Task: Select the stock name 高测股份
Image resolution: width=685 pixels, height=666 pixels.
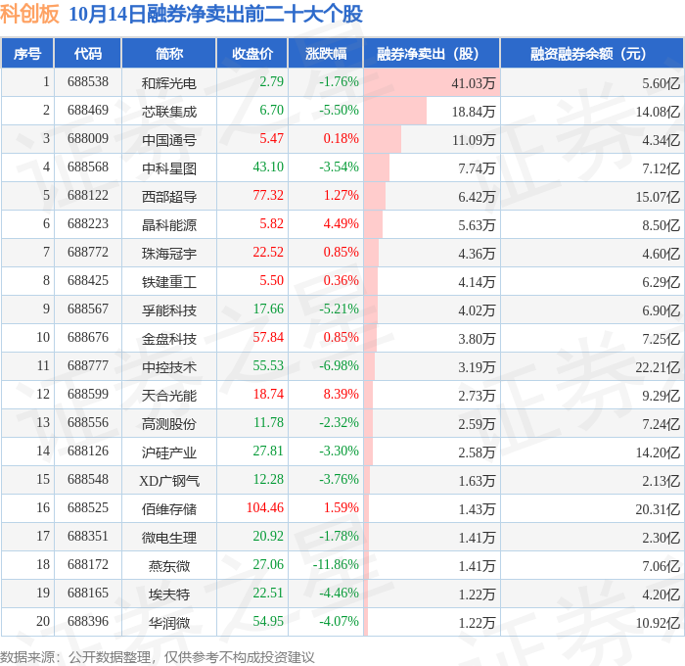Action: (x=169, y=424)
